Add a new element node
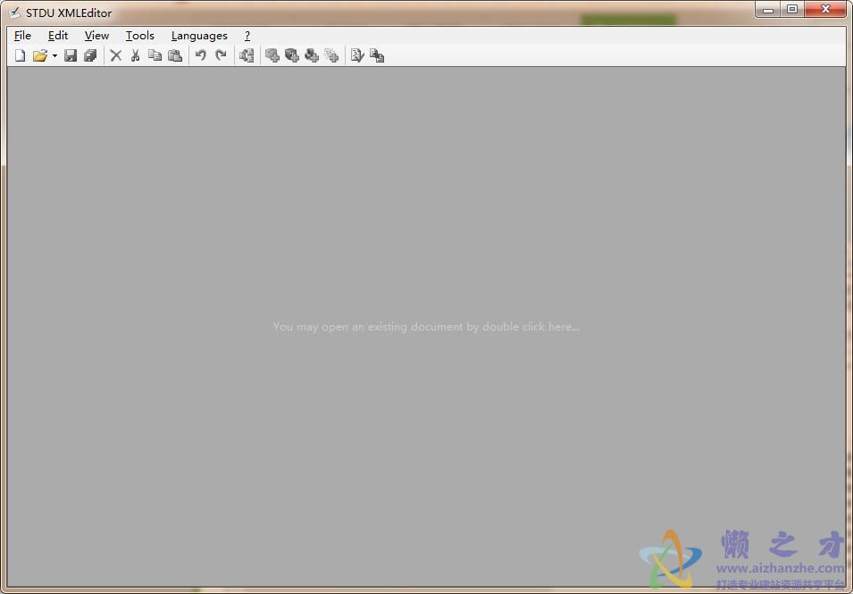Screen dimensions: 853x594 (272, 55)
